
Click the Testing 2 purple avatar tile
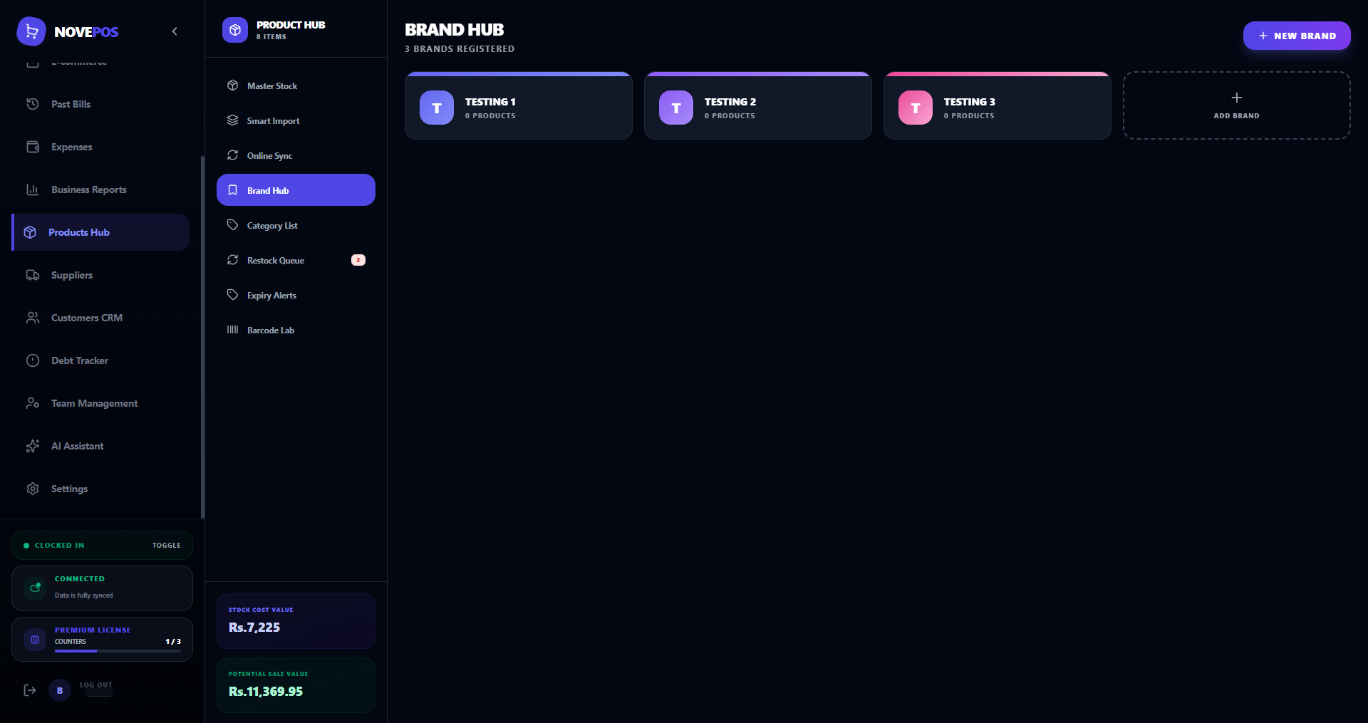[676, 108]
